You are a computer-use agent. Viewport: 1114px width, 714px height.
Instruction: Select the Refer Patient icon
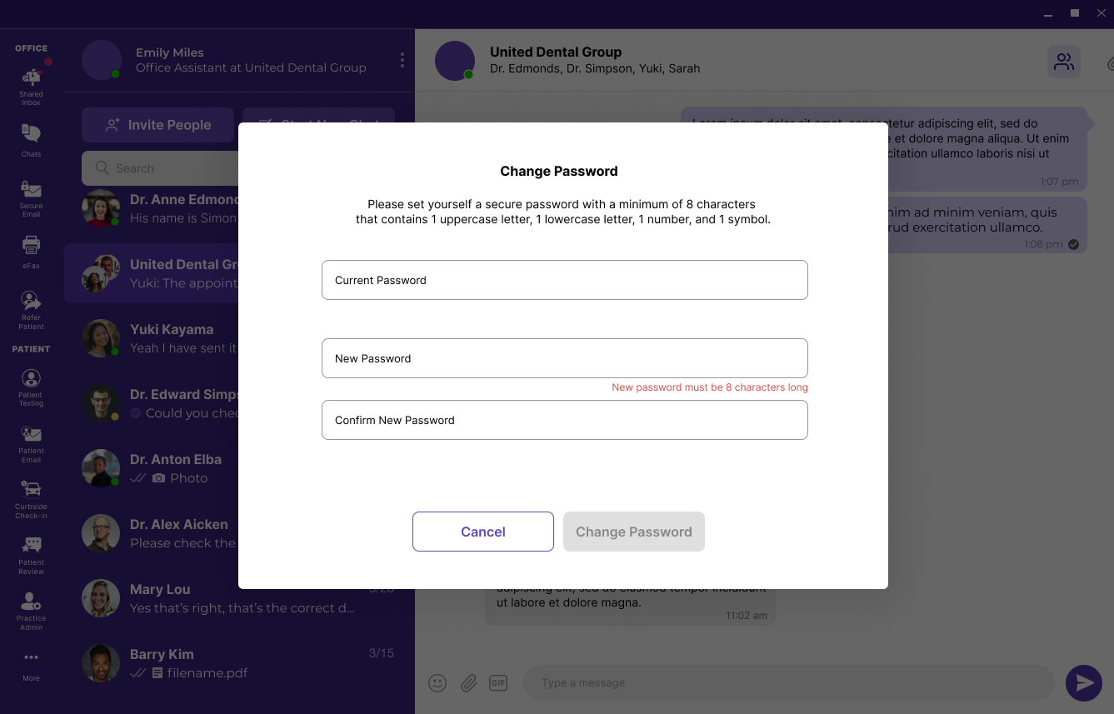coord(31,302)
